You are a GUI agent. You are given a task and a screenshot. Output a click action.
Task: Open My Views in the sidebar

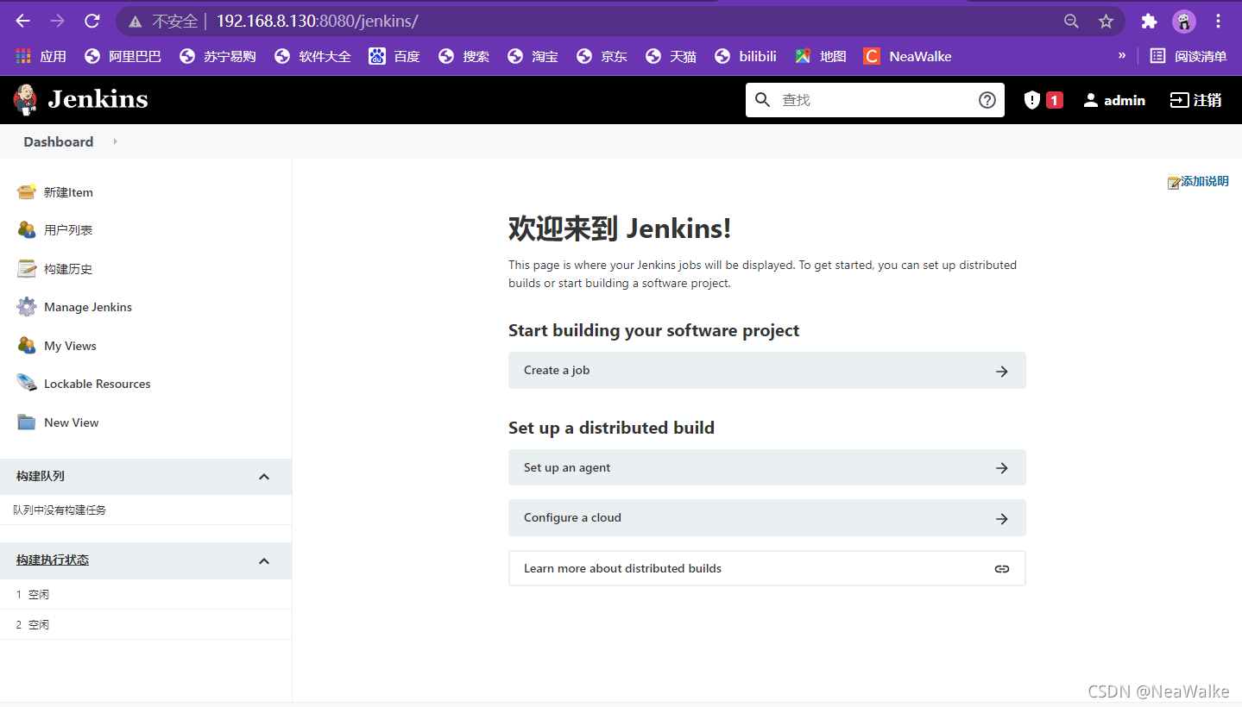coord(70,346)
